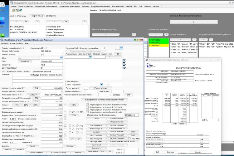Viewport: 234px width, 156px height.
Task: Click the Détail % button
Action: tap(33, 95)
